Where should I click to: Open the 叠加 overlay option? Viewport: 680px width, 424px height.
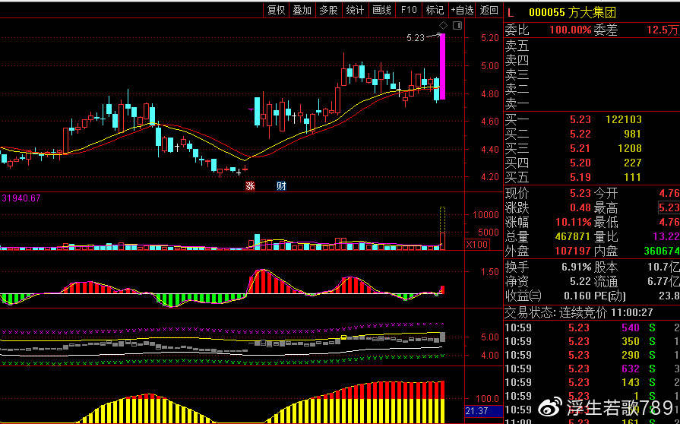pos(302,10)
